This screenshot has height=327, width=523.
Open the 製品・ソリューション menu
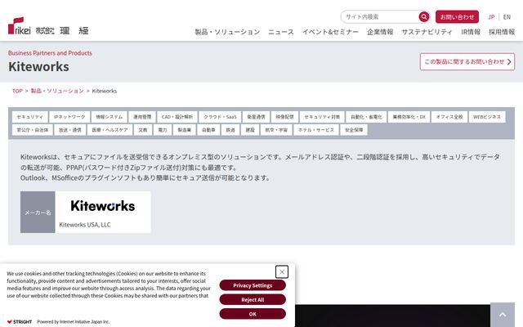point(227,32)
